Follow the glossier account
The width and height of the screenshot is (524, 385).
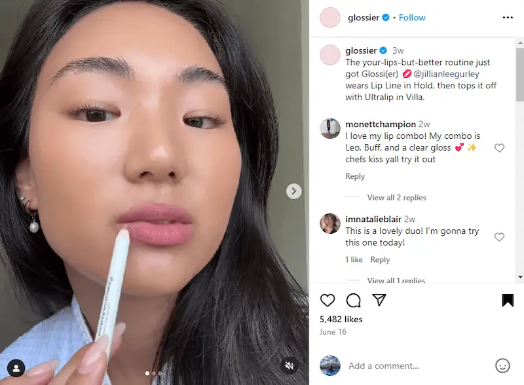(x=412, y=18)
